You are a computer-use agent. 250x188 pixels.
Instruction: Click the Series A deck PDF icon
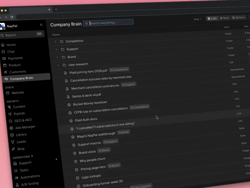68,97
